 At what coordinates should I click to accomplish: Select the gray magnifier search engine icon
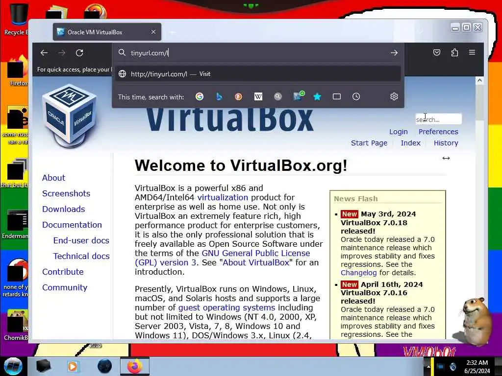pyautogui.click(x=278, y=96)
